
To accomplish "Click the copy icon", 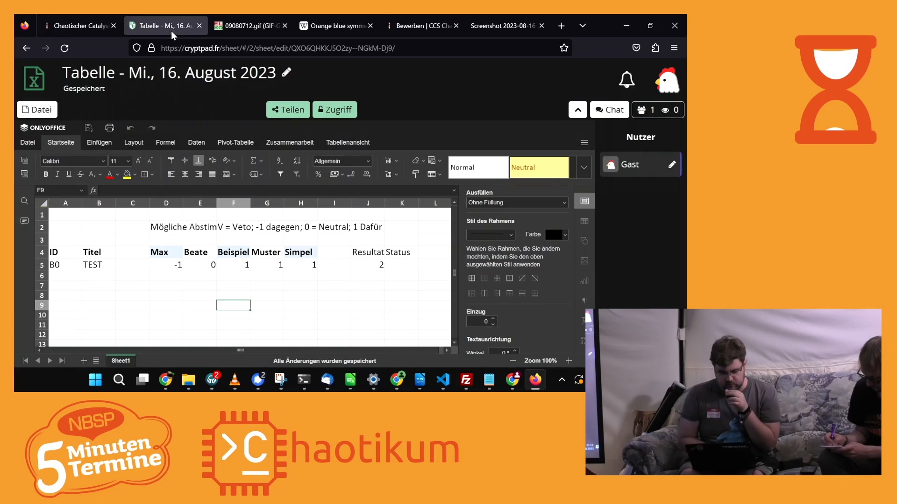I will 24,161.
